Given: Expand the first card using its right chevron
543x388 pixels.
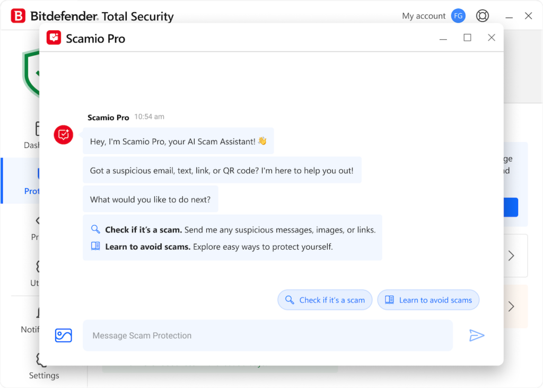Looking at the screenshot, I should click(511, 255).
